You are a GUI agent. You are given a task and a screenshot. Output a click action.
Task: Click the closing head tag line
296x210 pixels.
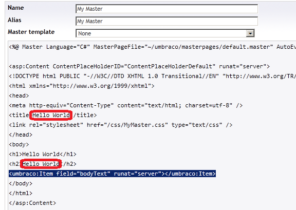coord(21,135)
